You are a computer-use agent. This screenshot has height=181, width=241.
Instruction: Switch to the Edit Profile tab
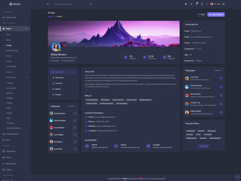pos(59,78)
